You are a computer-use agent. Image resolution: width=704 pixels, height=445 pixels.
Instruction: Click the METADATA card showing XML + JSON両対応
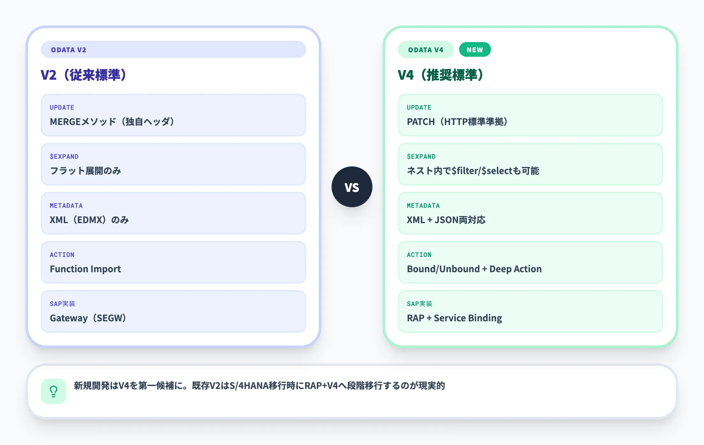click(530, 214)
